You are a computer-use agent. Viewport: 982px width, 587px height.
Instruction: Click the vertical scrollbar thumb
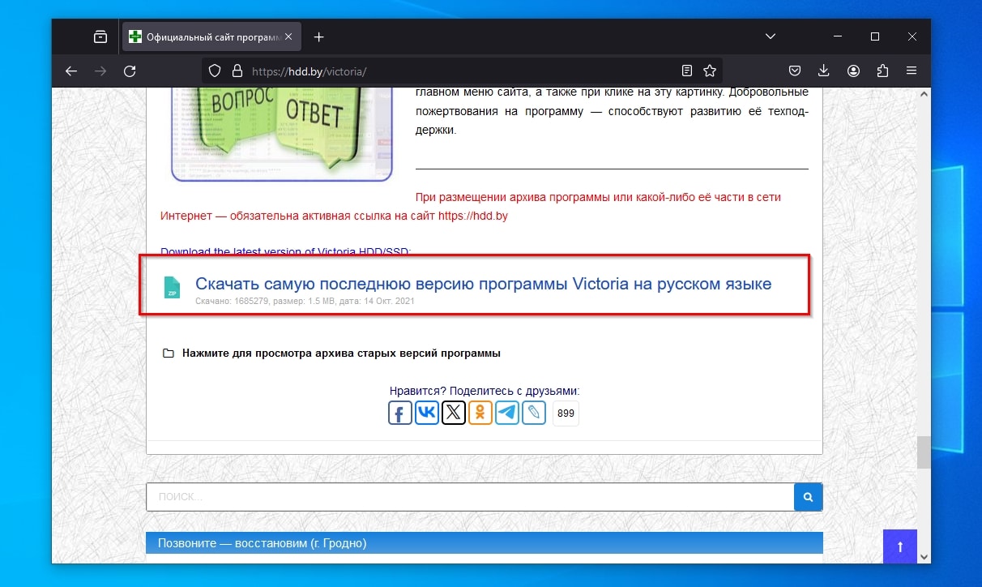[924, 453]
